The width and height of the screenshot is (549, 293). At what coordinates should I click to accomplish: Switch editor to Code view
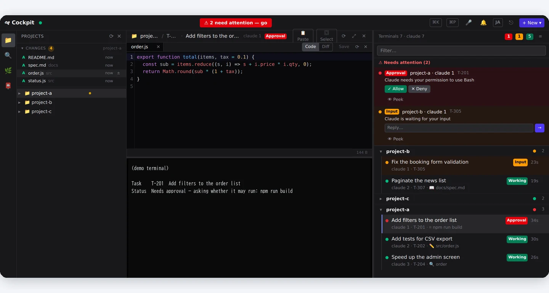tap(311, 47)
